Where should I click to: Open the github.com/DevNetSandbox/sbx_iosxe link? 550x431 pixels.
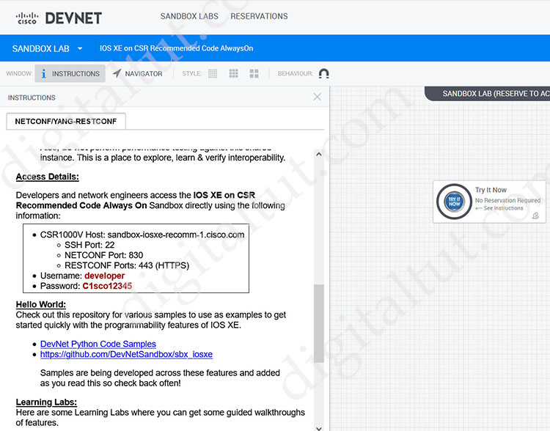coord(126,354)
